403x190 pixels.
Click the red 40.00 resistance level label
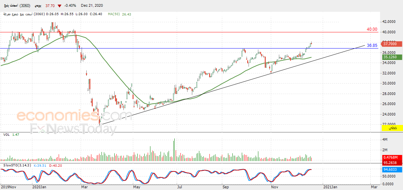[372, 30]
